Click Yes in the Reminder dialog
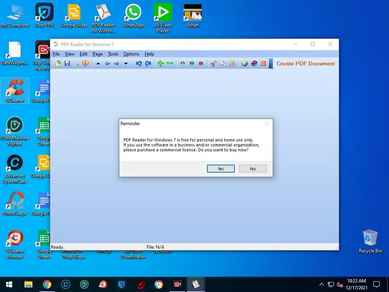The width and height of the screenshot is (389, 292). click(221, 168)
